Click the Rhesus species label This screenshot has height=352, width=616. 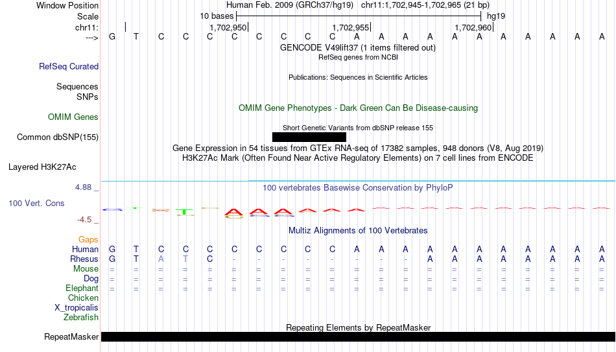84,259
